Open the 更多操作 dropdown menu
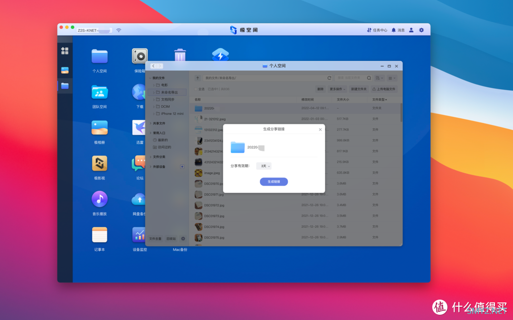Screen dimensions: 513x320 click(x=337, y=89)
